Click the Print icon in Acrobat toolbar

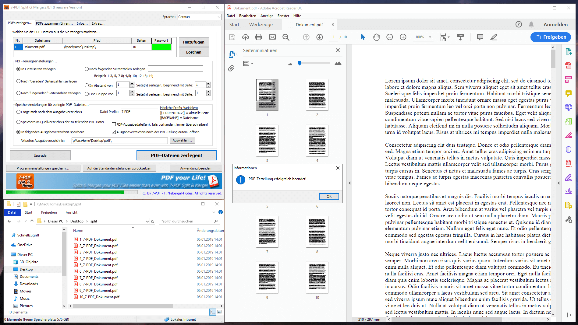pyautogui.click(x=259, y=37)
